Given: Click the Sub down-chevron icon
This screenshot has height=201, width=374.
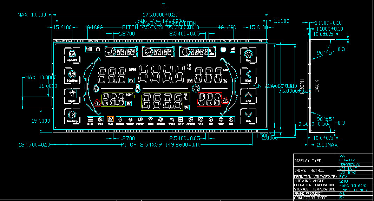Looking at the screenshot, I should [x=248, y=115].
